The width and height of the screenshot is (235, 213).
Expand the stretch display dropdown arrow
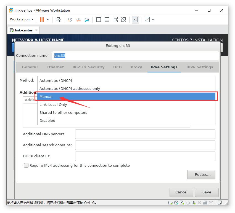click(x=153, y=20)
